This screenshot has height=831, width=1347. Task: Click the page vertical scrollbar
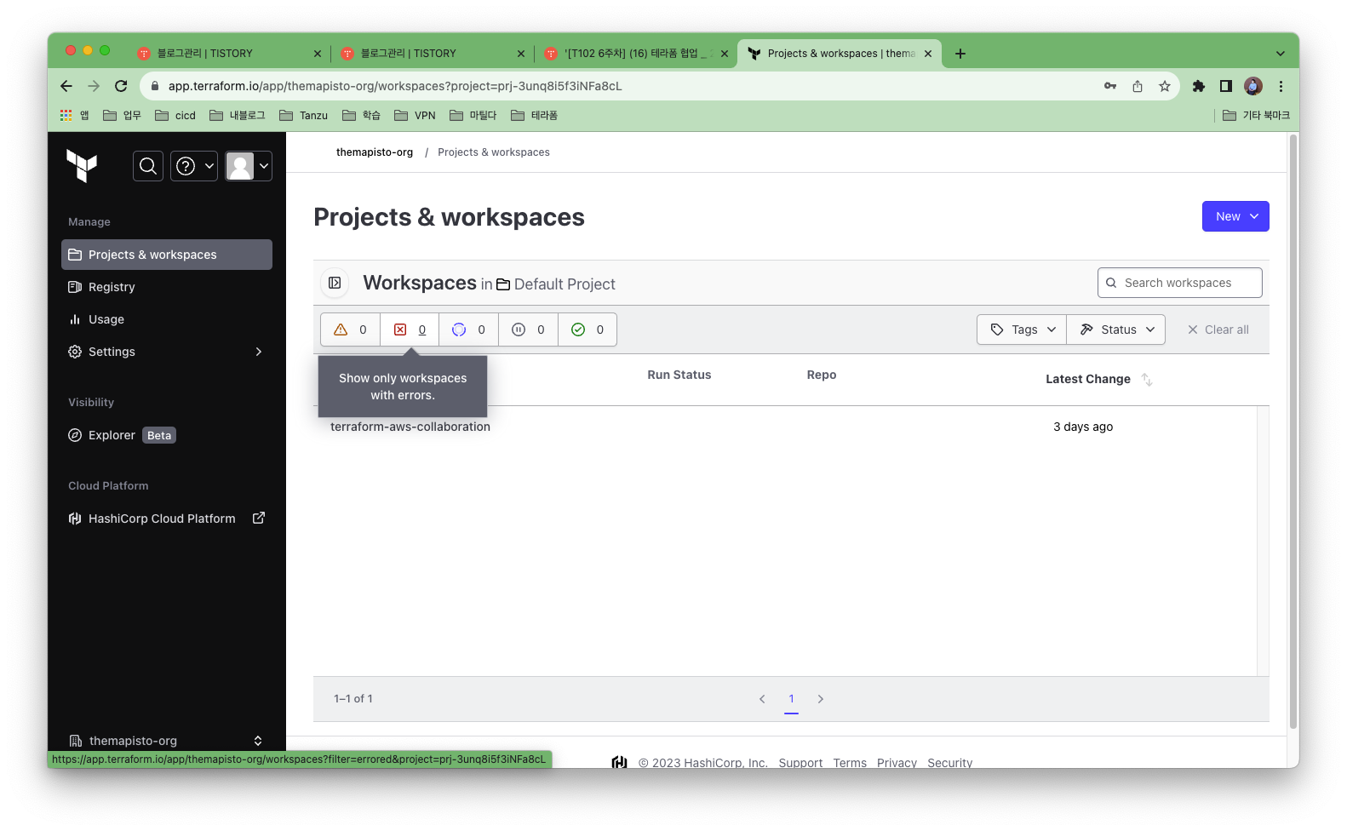1293,432
